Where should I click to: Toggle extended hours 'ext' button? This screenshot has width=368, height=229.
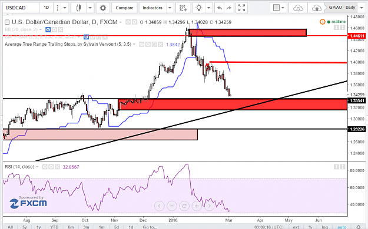click(x=296, y=227)
